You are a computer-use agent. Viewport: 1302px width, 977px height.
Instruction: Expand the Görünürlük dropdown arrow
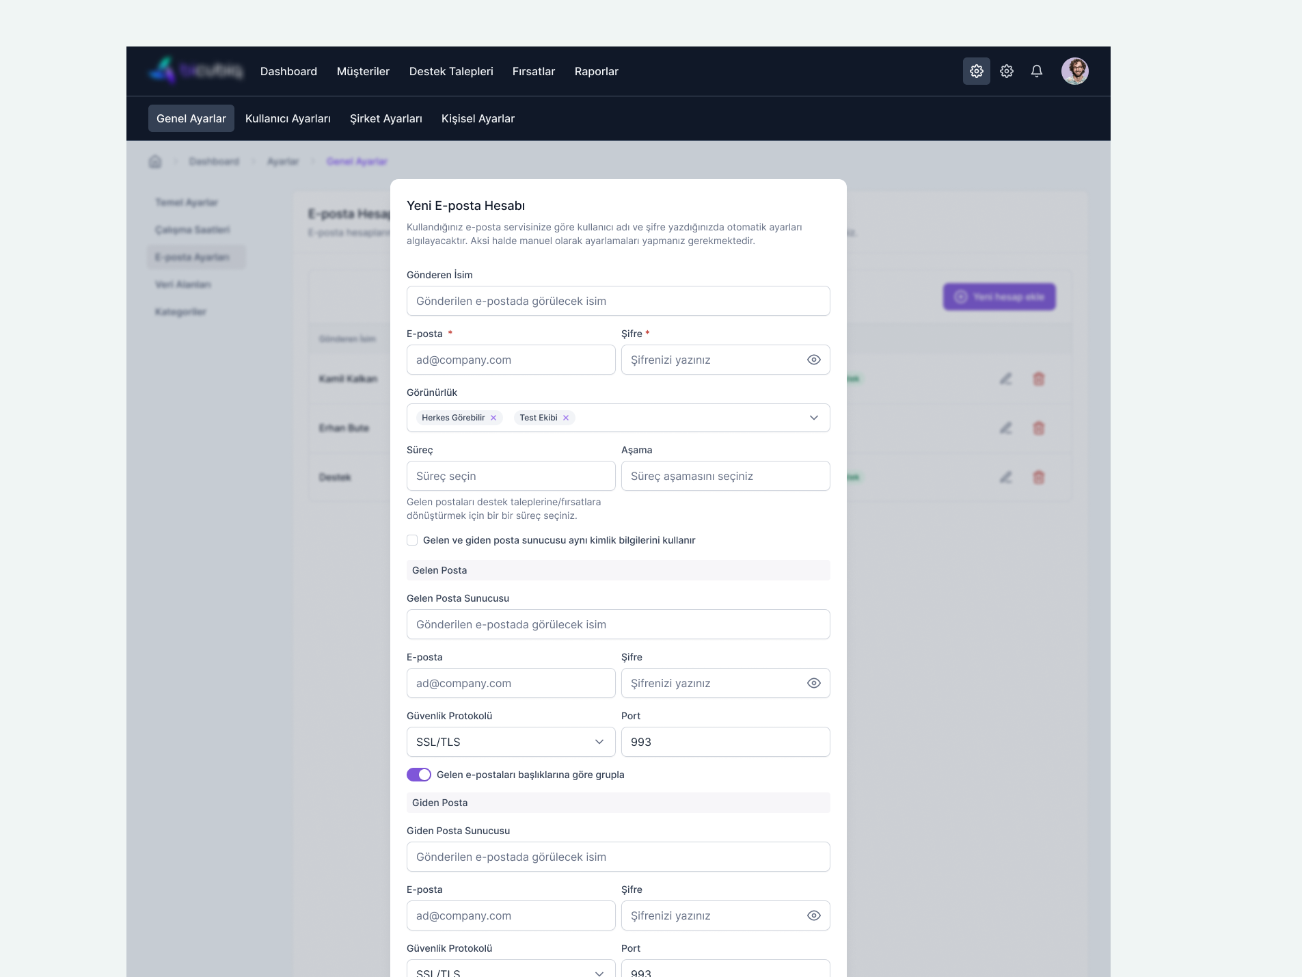pos(813,418)
